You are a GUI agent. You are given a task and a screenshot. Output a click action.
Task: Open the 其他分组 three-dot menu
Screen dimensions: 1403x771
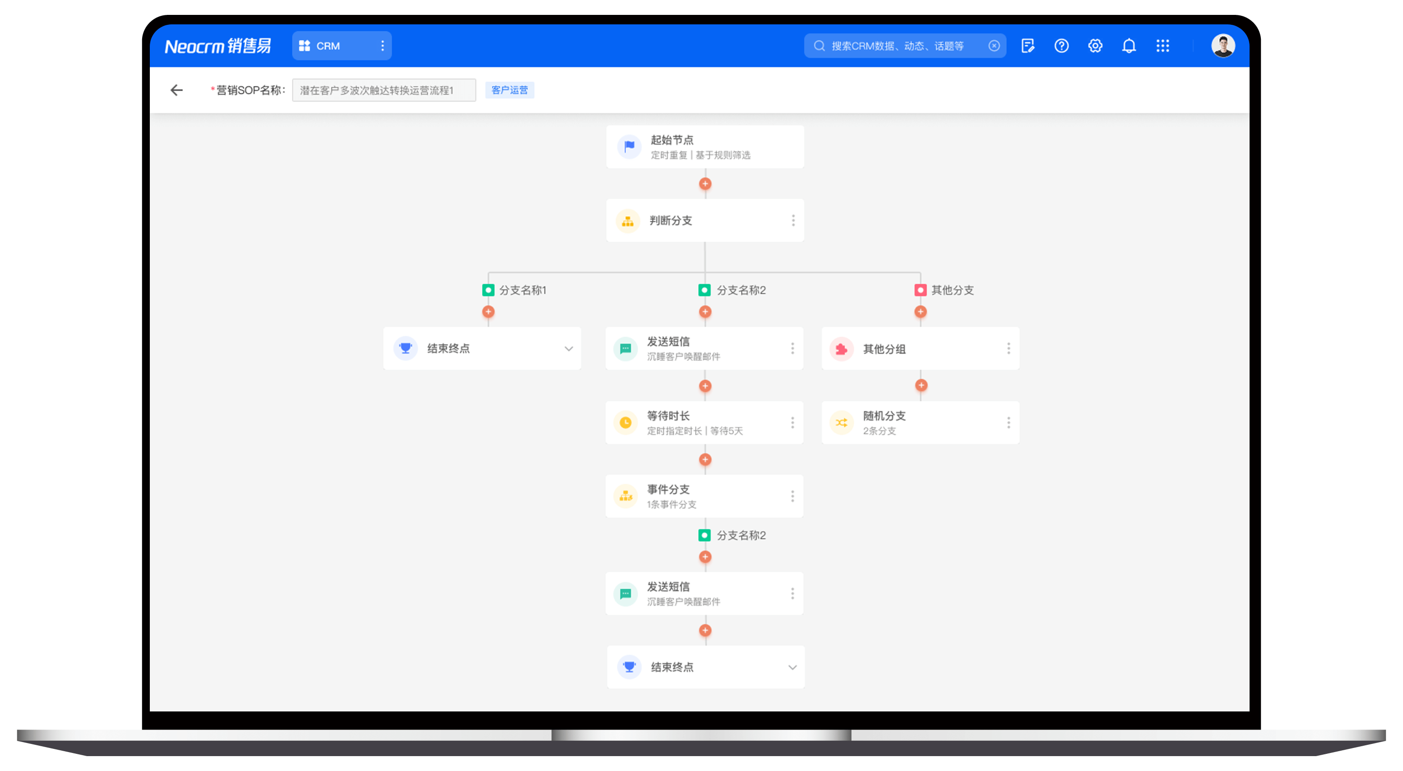click(x=1009, y=348)
